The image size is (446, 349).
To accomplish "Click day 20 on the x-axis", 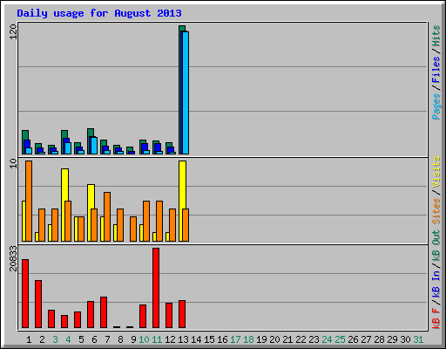I will 274,339.
